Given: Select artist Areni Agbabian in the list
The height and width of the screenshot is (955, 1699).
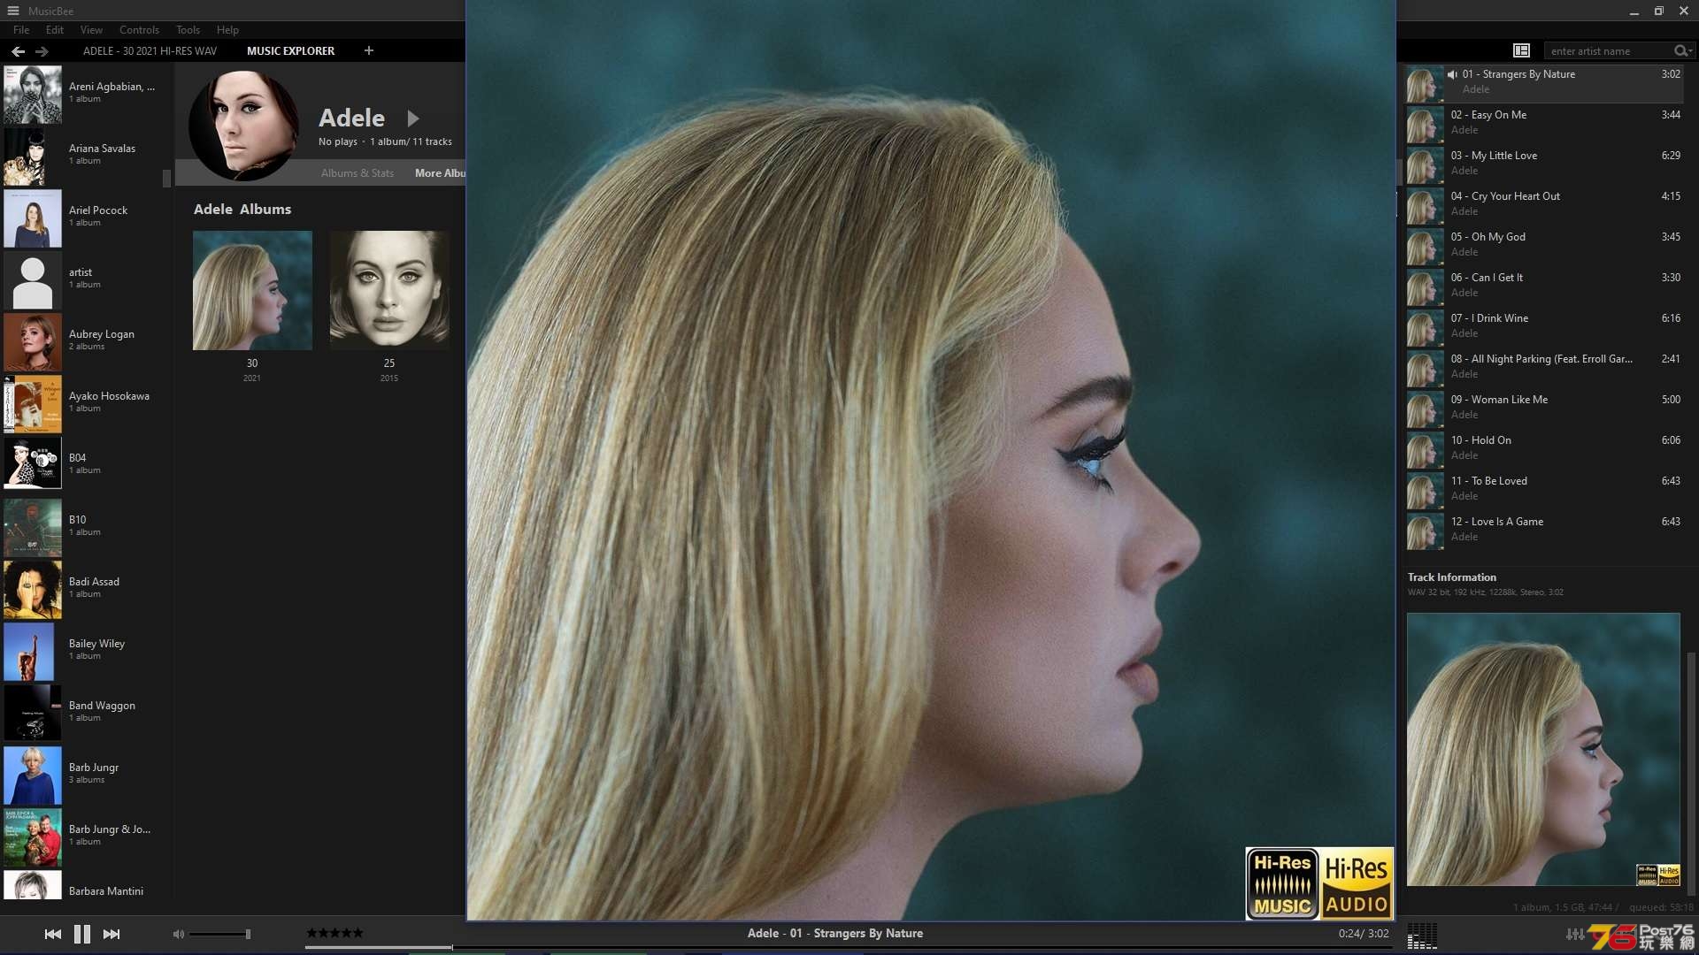Looking at the screenshot, I should pyautogui.click(x=81, y=93).
